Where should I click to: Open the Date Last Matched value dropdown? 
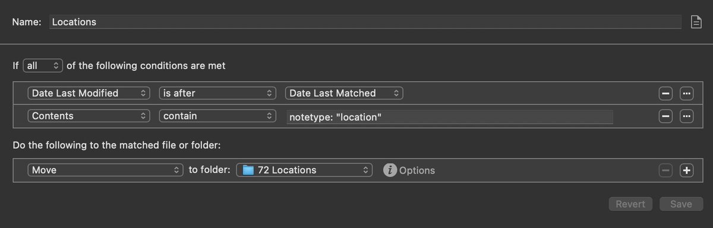coord(344,93)
